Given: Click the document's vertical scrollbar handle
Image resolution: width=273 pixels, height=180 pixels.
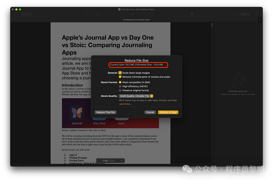Looking at the screenshot, I should [x=212, y=25].
